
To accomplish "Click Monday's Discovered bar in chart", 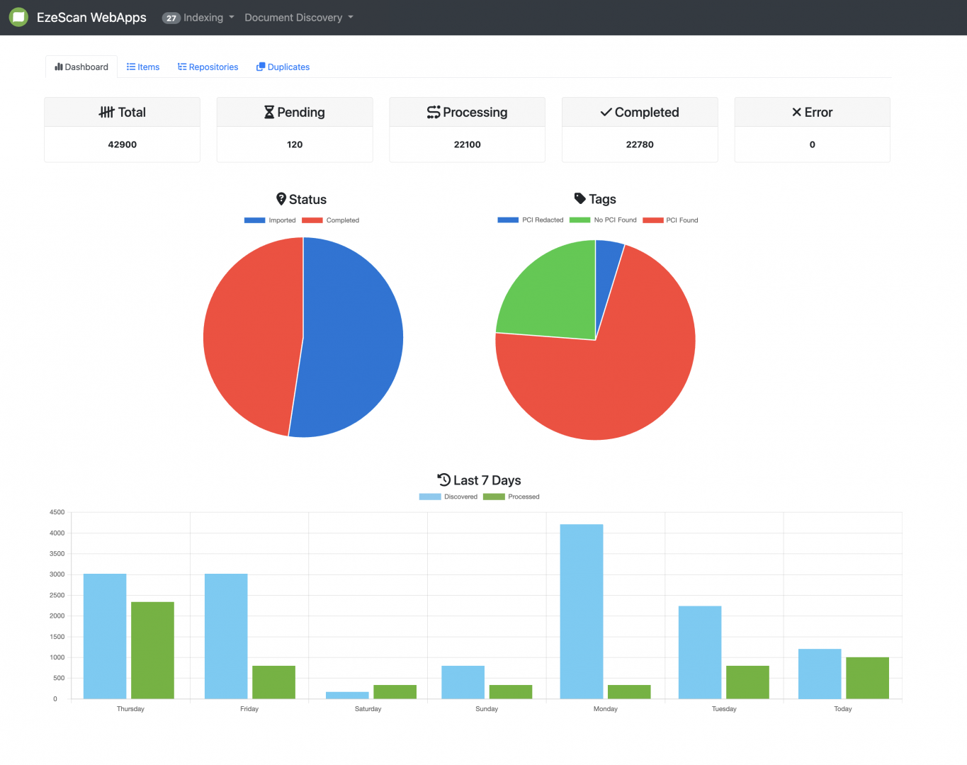I will click(x=581, y=611).
